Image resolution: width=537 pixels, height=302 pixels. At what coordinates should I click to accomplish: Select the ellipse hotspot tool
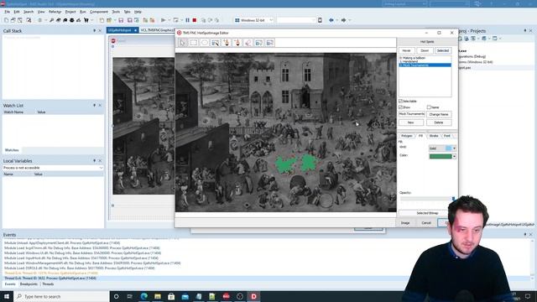coord(205,43)
